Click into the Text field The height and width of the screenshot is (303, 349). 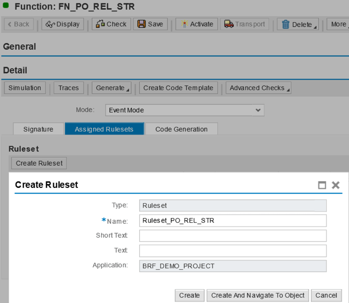(x=233, y=251)
